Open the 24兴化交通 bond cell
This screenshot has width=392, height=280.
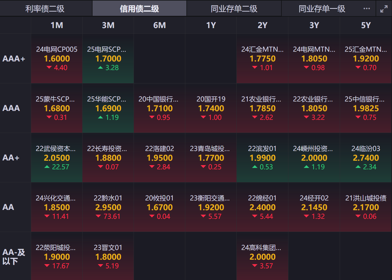(x=57, y=207)
